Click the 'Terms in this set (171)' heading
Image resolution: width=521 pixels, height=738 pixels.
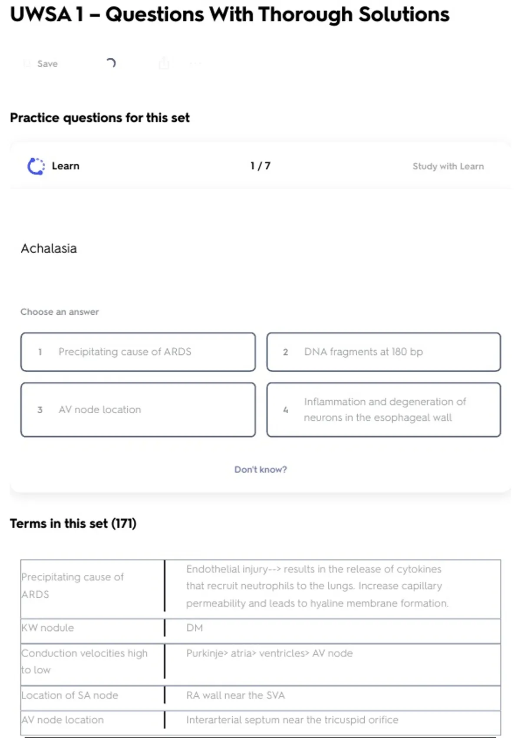tap(73, 524)
